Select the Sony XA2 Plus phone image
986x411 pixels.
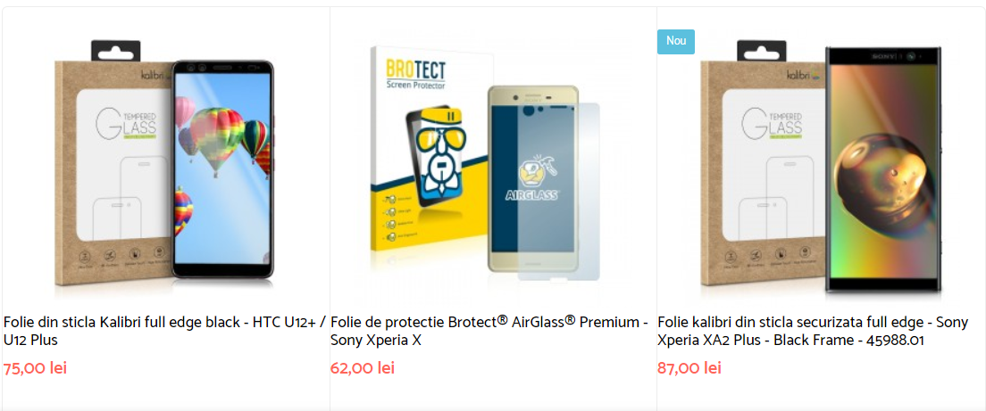pos(882,168)
